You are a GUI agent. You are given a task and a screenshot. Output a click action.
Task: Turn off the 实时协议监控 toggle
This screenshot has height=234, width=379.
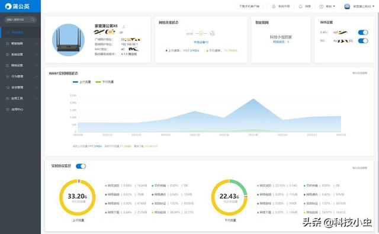point(81,166)
